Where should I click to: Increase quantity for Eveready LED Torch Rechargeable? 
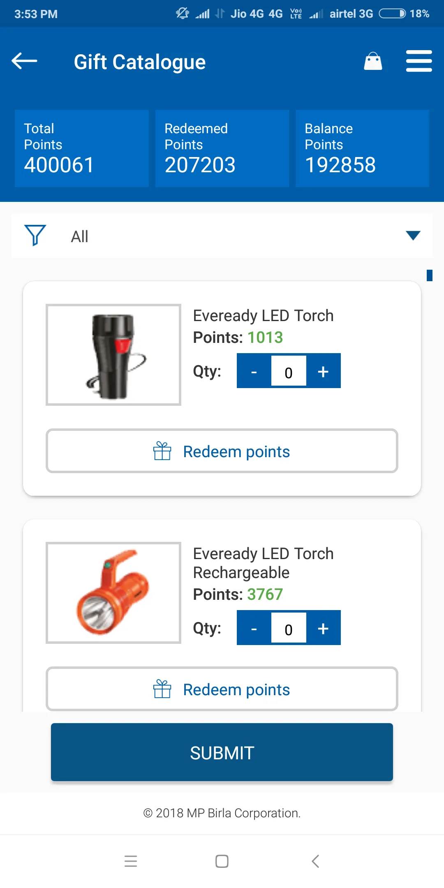click(323, 628)
